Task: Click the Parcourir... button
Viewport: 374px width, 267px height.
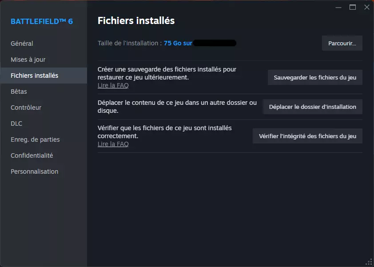Action: (x=342, y=44)
